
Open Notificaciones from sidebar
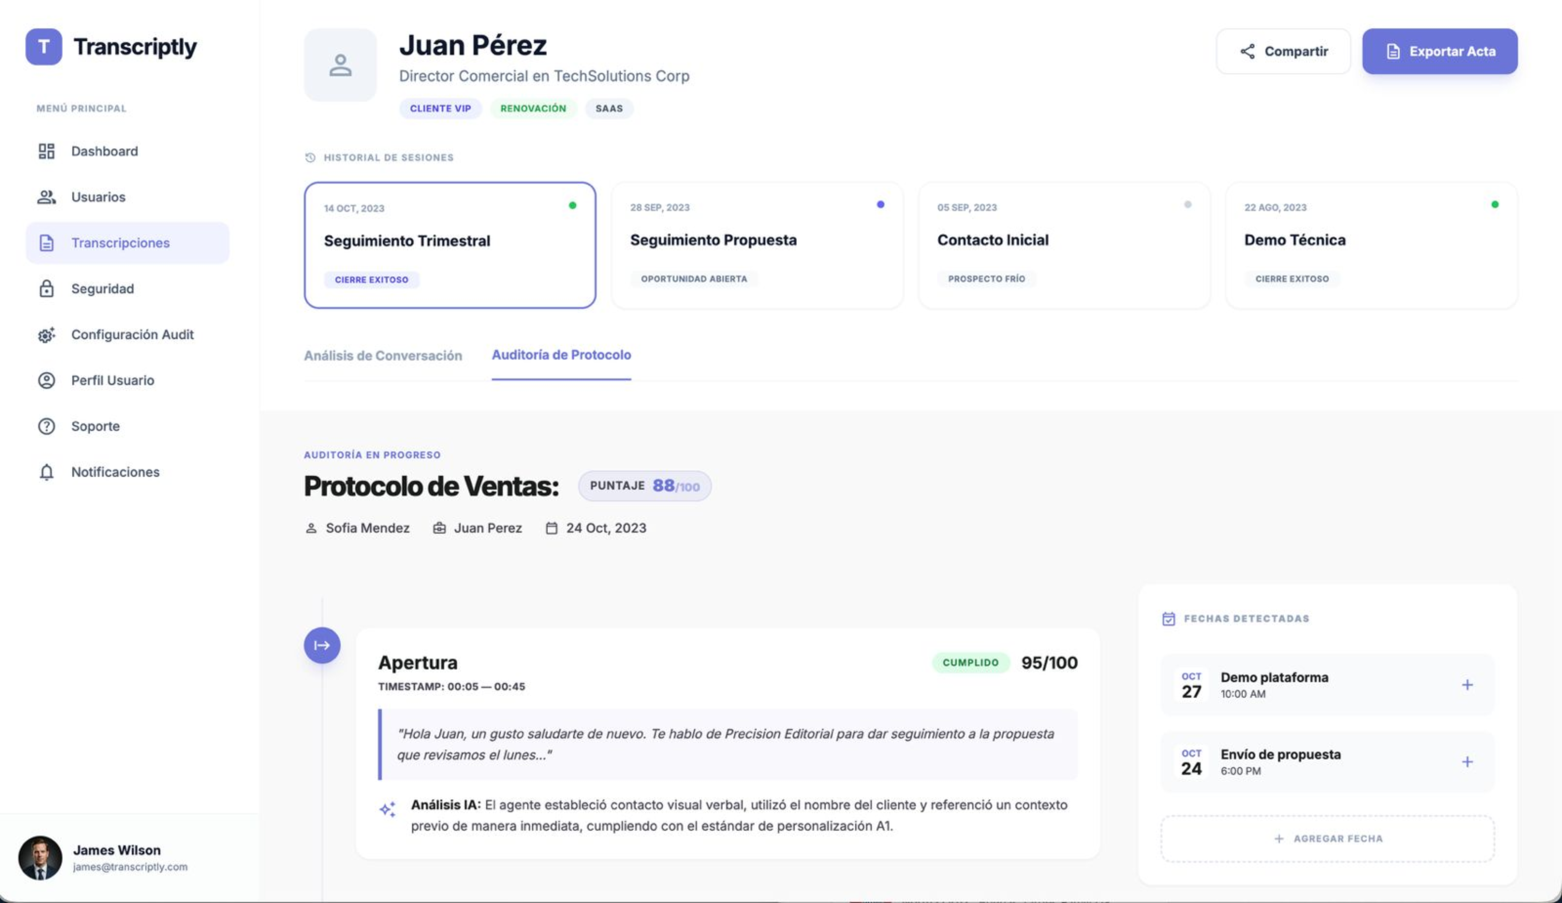tap(127, 473)
